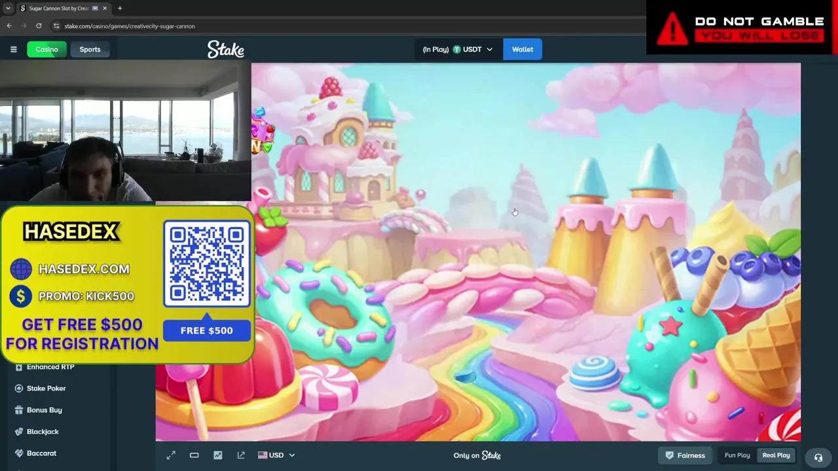This screenshot has height=471, width=838.
Task: Click the Enhanced RTP lightning icon
Action: point(19,367)
